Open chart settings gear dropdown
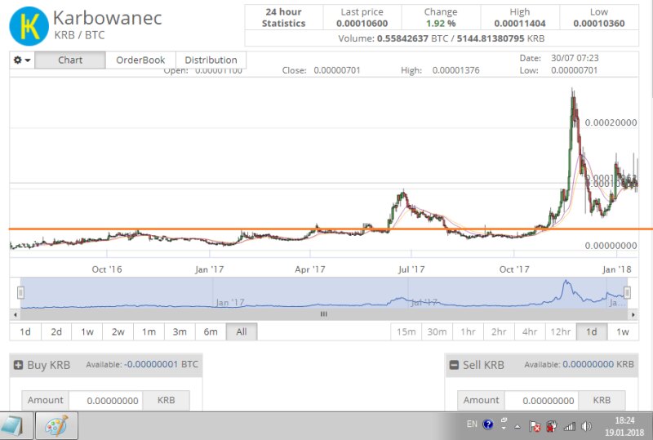This screenshot has width=653, height=440. coord(22,60)
